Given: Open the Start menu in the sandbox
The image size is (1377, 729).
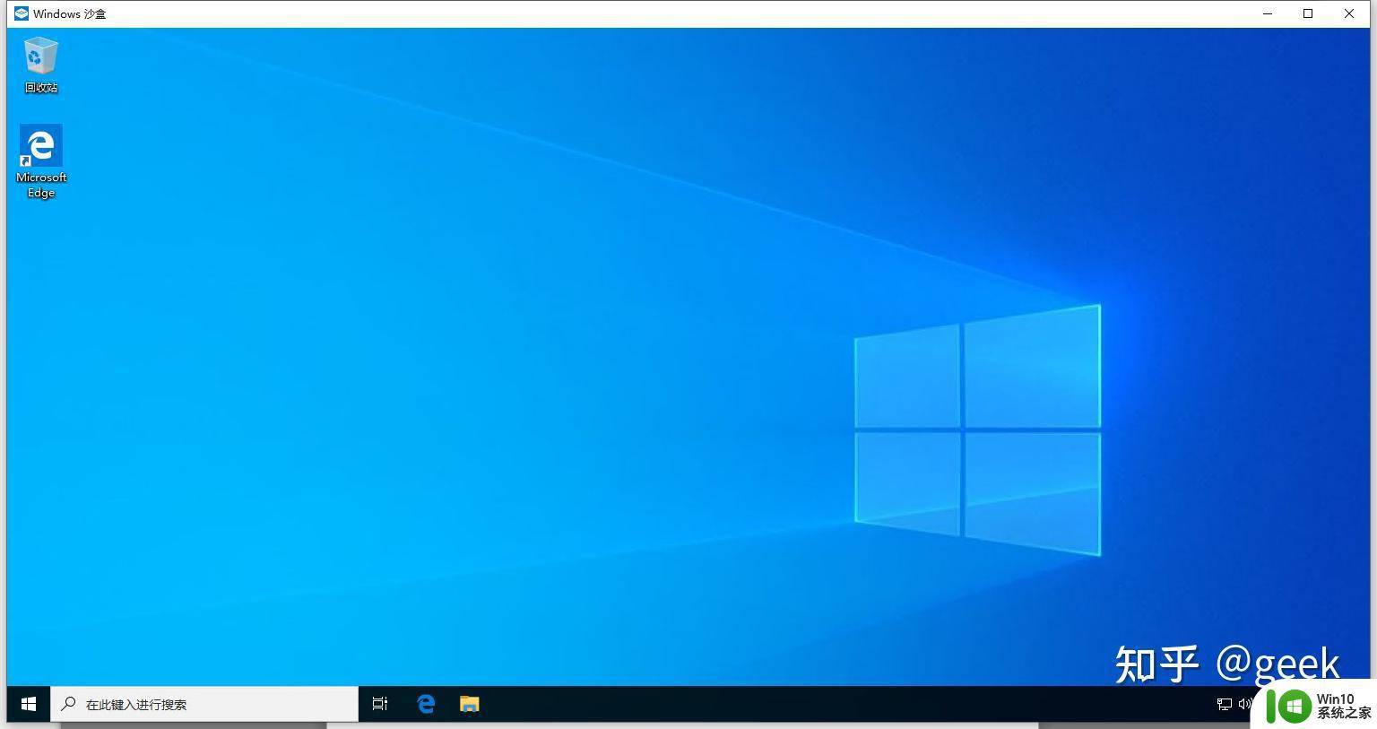Looking at the screenshot, I should (29, 704).
